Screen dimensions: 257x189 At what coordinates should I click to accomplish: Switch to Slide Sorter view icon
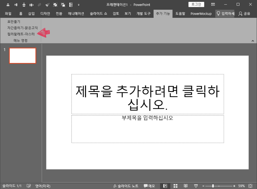(x=176, y=186)
